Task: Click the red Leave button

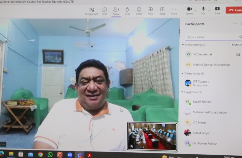Action: tap(234, 10)
